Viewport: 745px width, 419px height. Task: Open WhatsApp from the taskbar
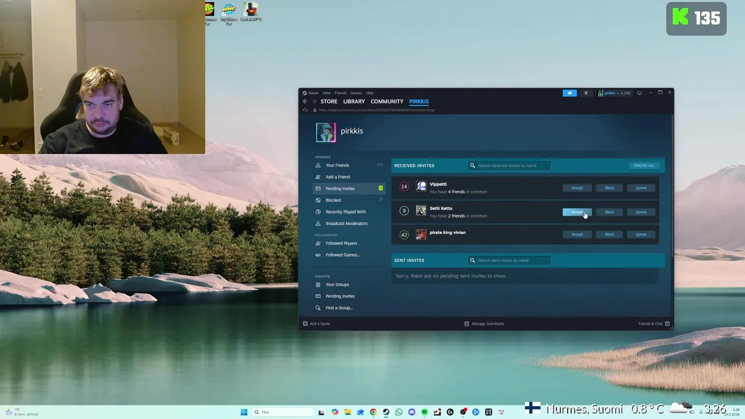click(x=399, y=412)
